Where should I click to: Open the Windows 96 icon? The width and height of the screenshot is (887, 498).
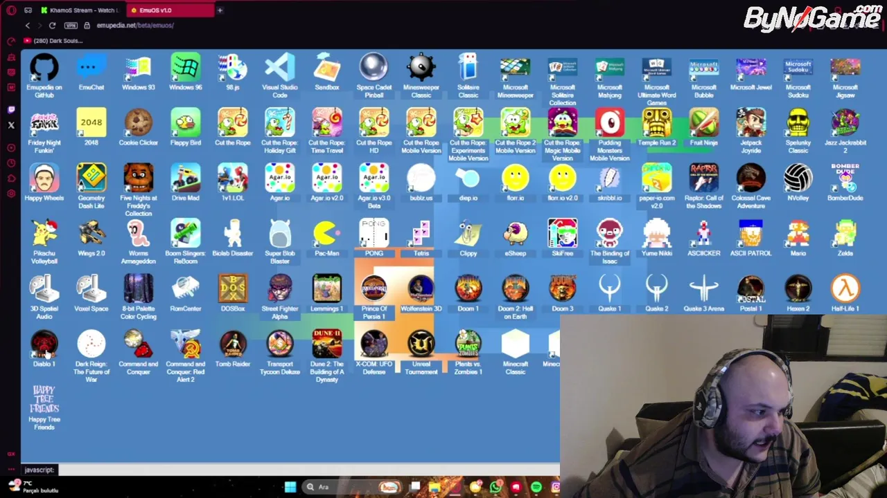pos(186,72)
